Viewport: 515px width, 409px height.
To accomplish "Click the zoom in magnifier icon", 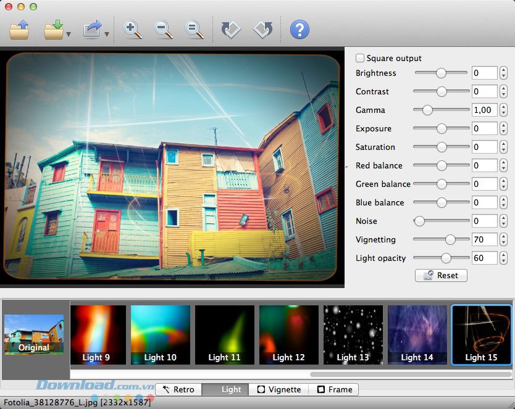I will click(x=133, y=30).
